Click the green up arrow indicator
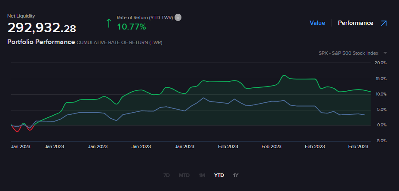 (x=109, y=23)
